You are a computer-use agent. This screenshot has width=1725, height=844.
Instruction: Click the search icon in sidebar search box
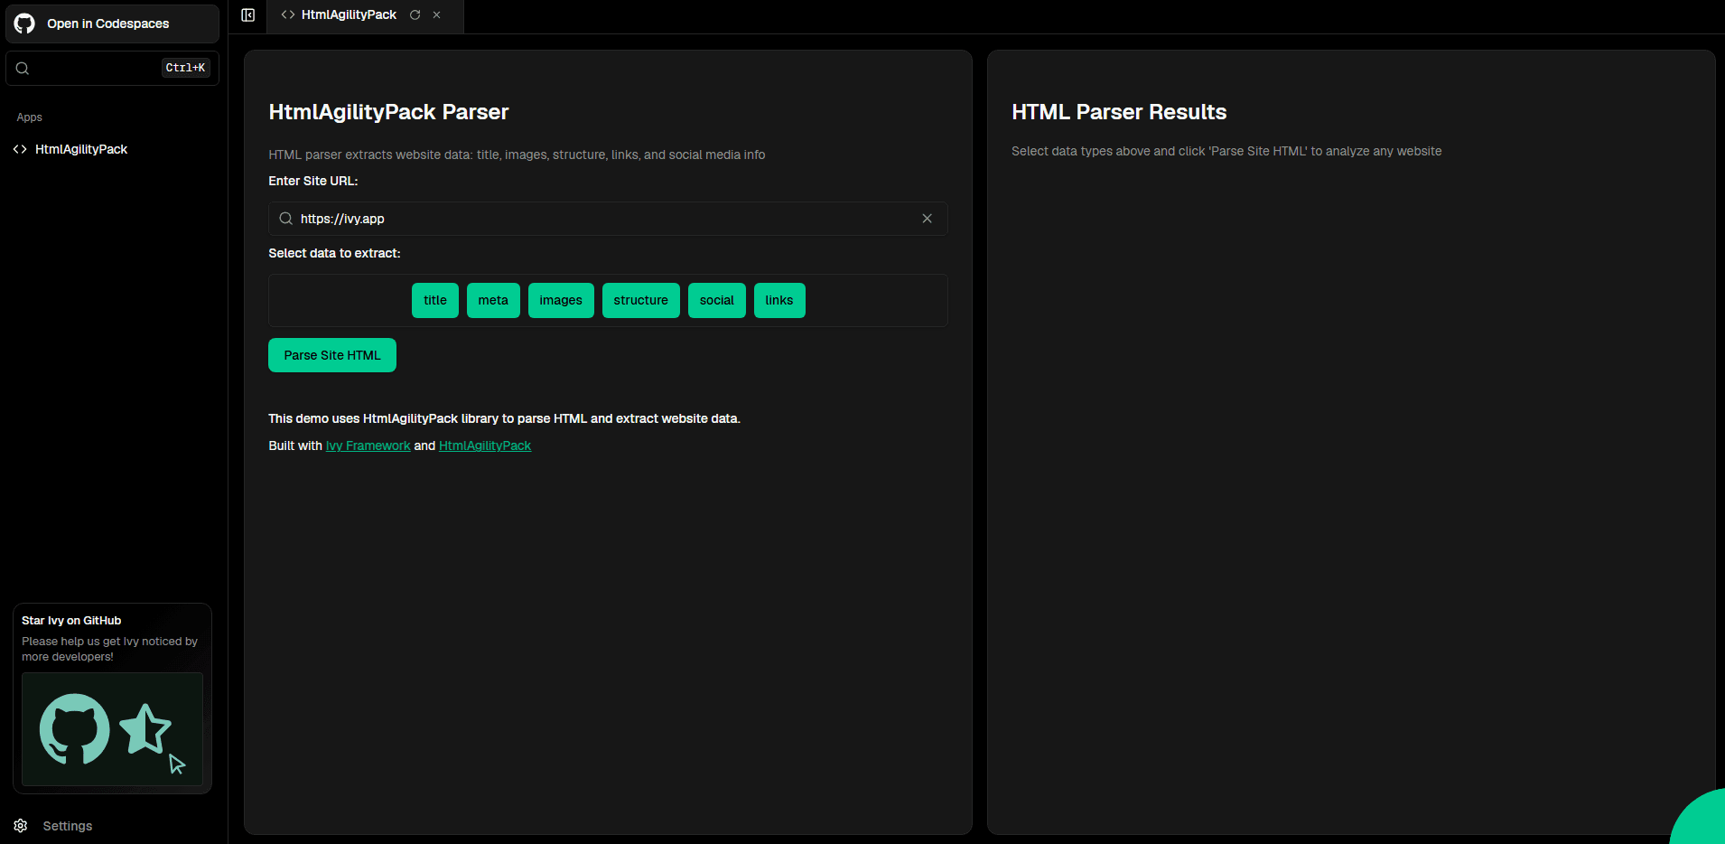pyautogui.click(x=23, y=69)
